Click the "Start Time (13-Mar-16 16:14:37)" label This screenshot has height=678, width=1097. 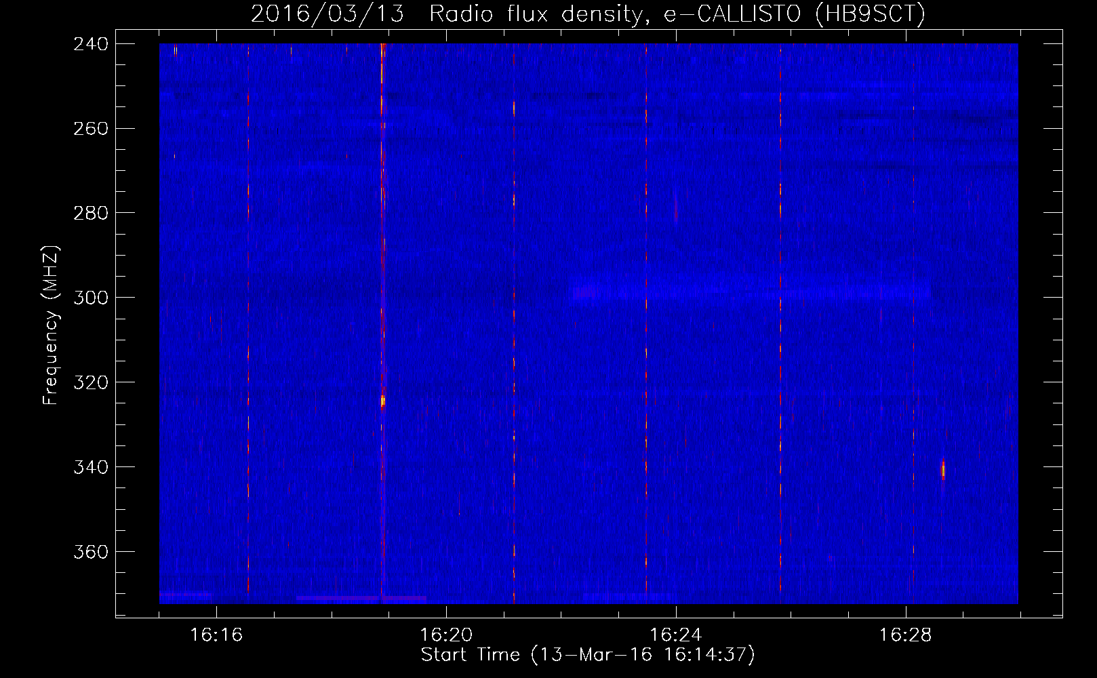588,655
